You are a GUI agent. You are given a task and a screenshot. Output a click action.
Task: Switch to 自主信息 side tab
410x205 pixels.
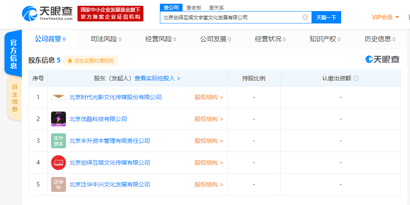pyautogui.click(x=14, y=98)
